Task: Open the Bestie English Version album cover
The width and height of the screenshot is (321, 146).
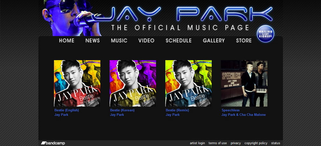Action: tap(77, 83)
